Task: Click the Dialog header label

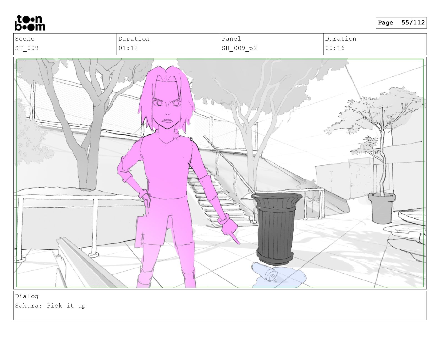Action: click(27, 296)
